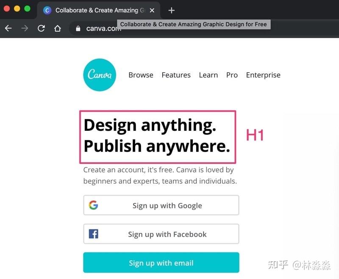Open the browser home page
The image size is (339, 279).
coord(58,29)
